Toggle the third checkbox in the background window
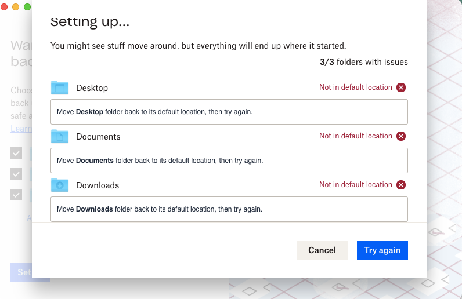 16,195
